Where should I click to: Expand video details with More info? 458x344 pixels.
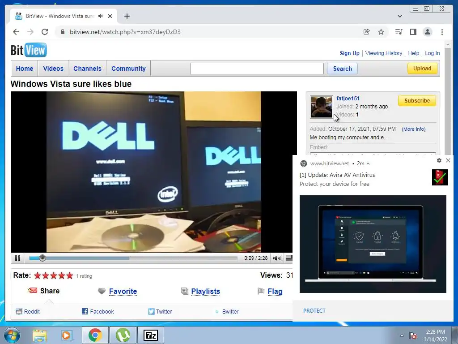click(x=414, y=129)
